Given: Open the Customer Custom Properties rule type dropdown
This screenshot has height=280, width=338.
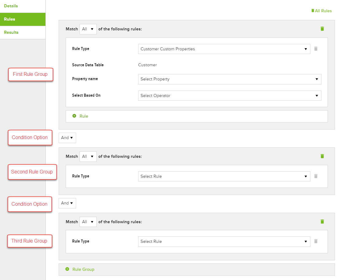Looking at the screenshot, I should 224,49.
